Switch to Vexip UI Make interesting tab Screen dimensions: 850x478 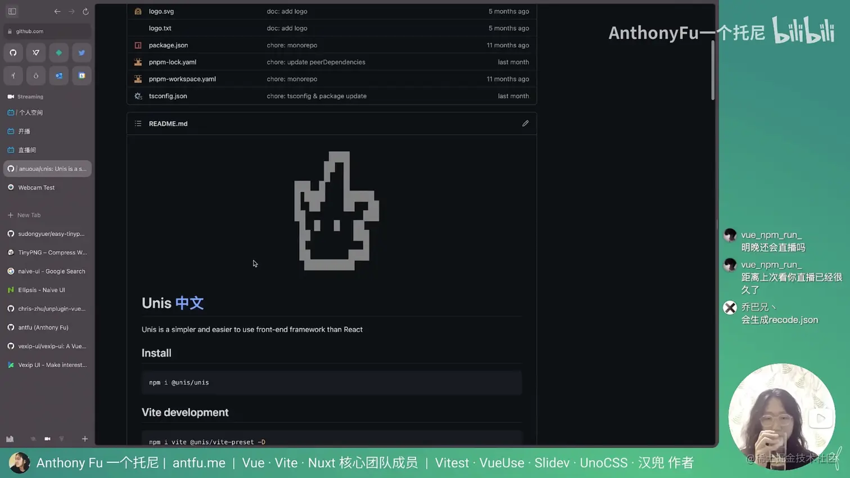pos(48,365)
